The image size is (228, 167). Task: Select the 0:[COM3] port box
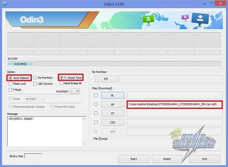tap(21, 64)
